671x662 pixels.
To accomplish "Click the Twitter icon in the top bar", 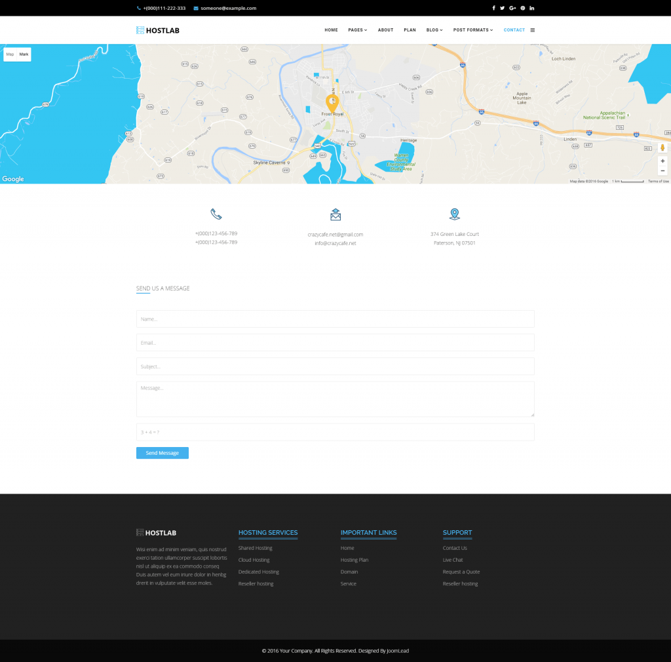I will [x=502, y=7].
